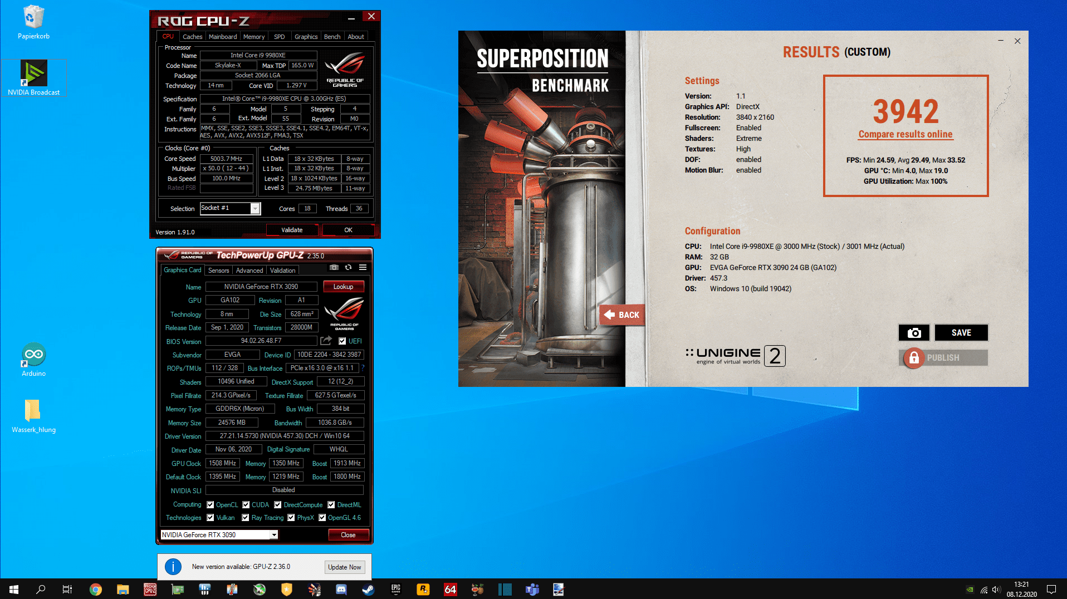Launch Google Chrome from the taskbar
The height and width of the screenshot is (599, 1067).
(x=96, y=589)
